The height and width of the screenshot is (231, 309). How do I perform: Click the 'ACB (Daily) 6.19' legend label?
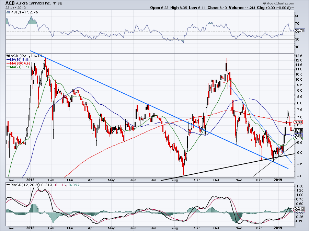[26, 56]
